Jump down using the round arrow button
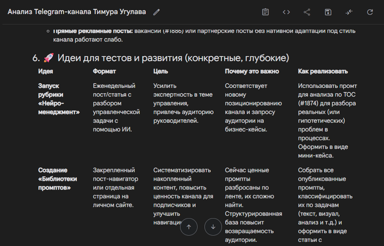This screenshot has height=246, width=384. [213, 227]
